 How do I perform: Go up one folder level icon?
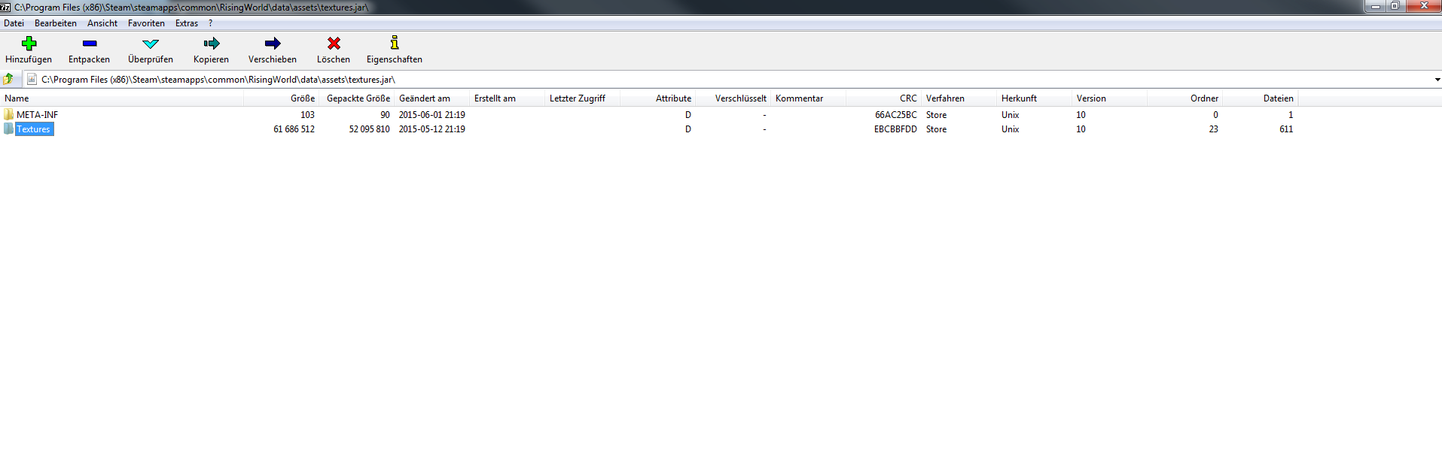[x=9, y=79]
